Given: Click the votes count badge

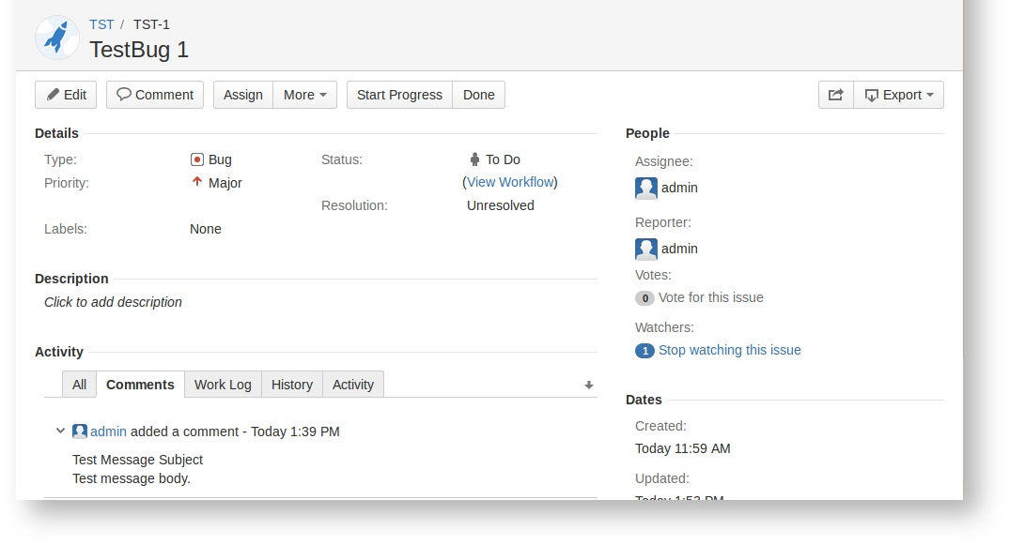Looking at the screenshot, I should tap(644, 297).
